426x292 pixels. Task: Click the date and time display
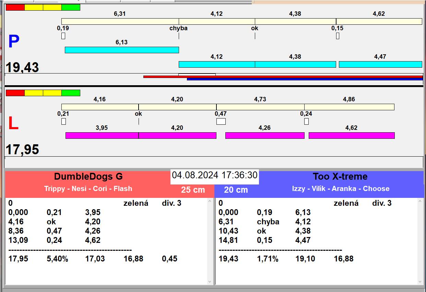click(x=215, y=175)
